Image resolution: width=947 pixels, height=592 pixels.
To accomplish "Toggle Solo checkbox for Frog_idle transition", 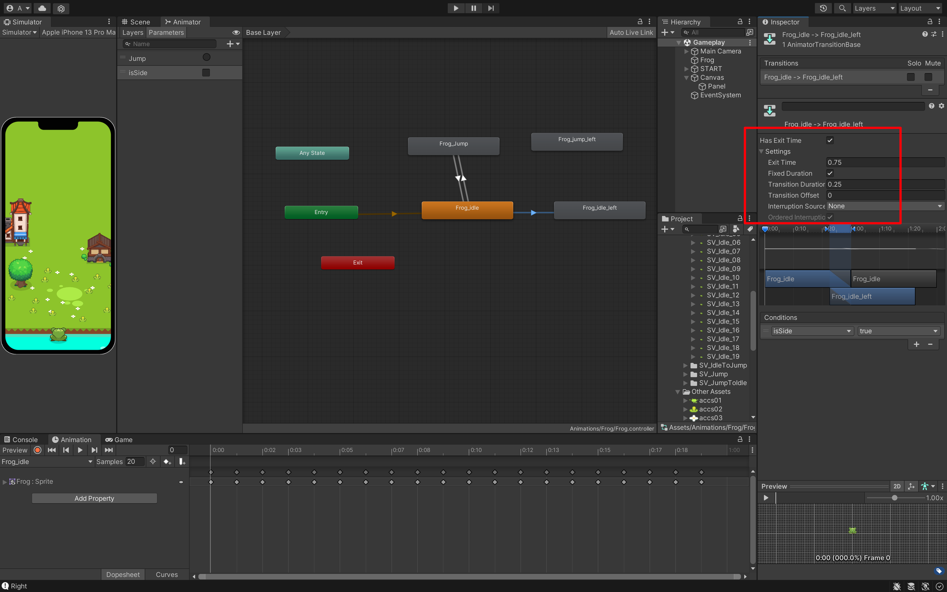I will pos(911,77).
